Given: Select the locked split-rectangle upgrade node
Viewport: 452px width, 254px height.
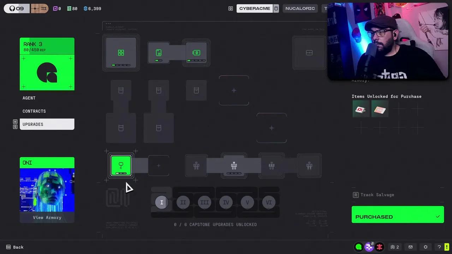Looking at the screenshot, I should [309, 53].
